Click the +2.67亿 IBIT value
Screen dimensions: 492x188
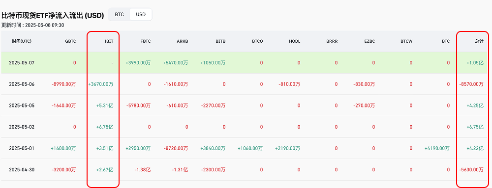coord(105,170)
